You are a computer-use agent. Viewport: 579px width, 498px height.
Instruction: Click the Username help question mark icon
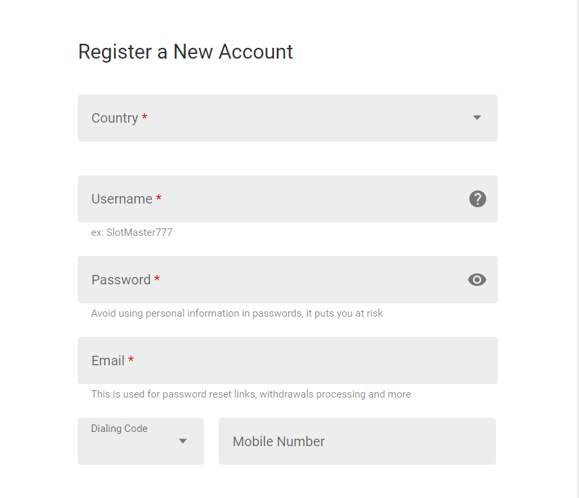(x=478, y=199)
